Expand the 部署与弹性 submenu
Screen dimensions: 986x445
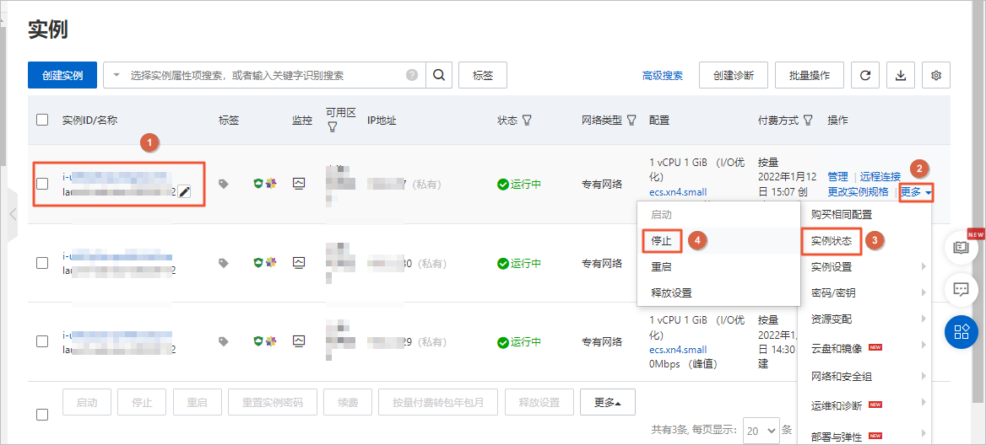click(864, 435)
